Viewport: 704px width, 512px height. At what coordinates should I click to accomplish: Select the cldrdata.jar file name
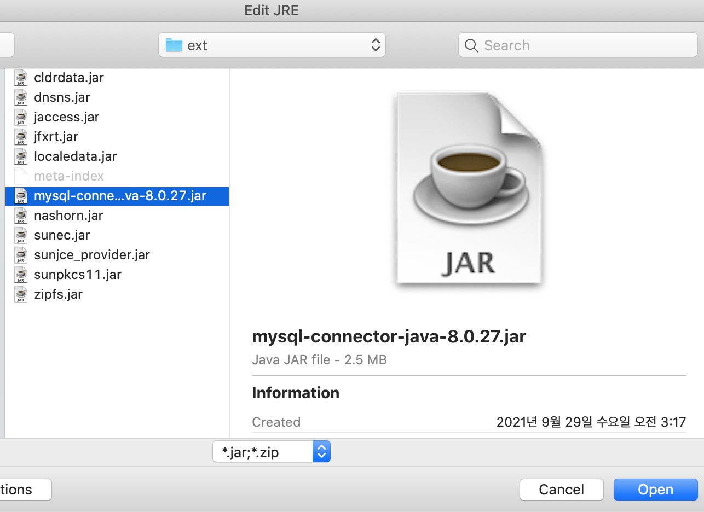tap(69, 78)
